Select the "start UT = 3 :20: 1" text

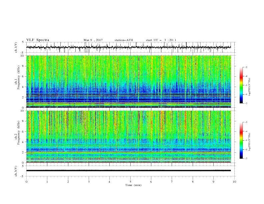161,40
